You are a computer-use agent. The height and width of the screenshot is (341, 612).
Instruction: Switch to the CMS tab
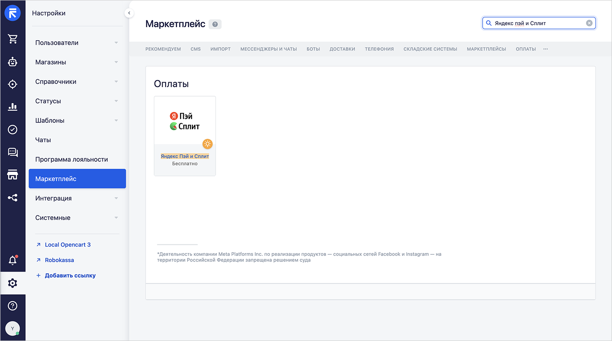click(195, 49)
